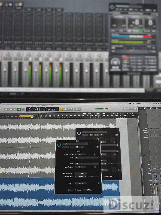Open the preset dropdown in front plugin window
The image size is (161, 215).
75,144
